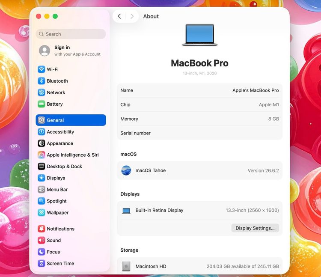Select the Appearance icon
321x277 pixels.
click(42, 143)
